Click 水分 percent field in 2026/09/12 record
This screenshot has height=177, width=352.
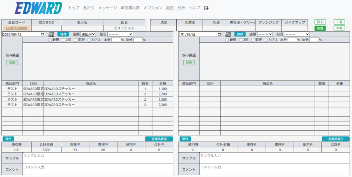point(116,40)
